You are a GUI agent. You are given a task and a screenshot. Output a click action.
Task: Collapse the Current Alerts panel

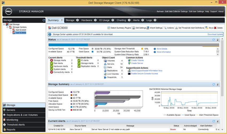(218, 121)
